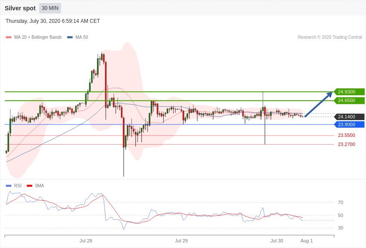Click the Jul 28 date axis label
Screen dimensions: 366x248
(x=86, y=241)
